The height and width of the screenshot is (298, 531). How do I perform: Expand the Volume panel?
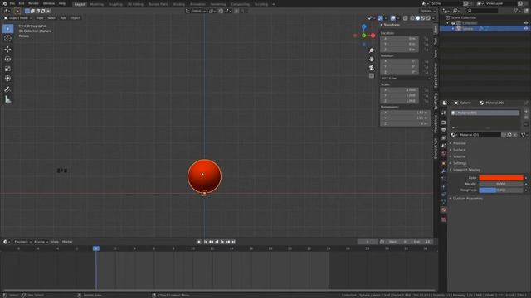point(459,156)
